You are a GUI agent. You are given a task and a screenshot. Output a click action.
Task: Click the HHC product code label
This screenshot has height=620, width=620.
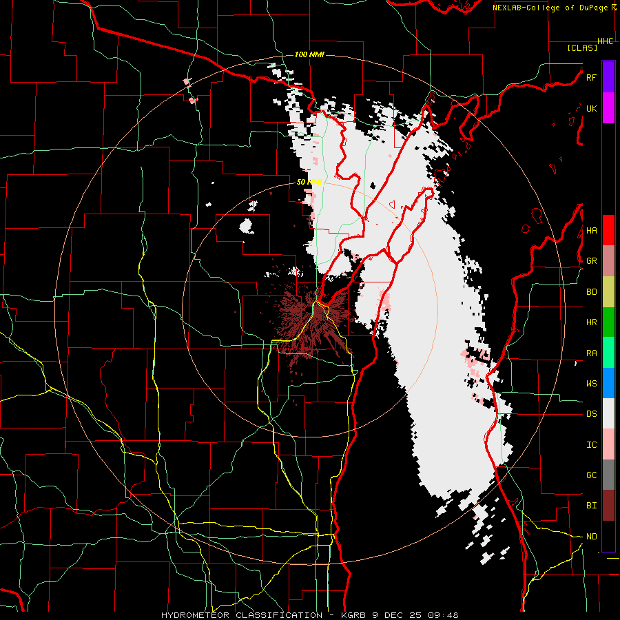[x=606, y=41]
